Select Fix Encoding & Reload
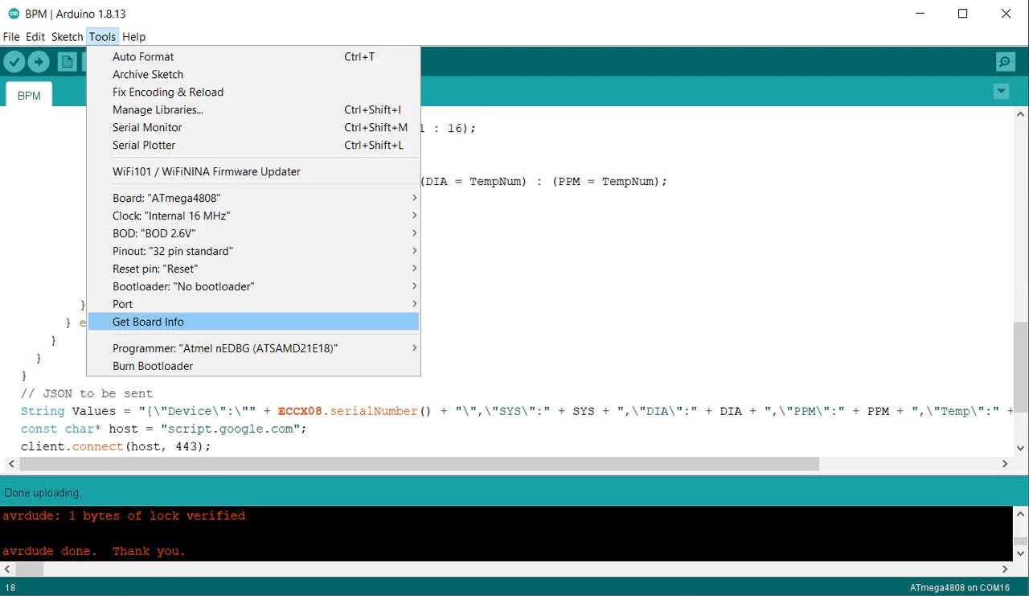This screenshot has height=596, width=1029. tap(253, 92)
